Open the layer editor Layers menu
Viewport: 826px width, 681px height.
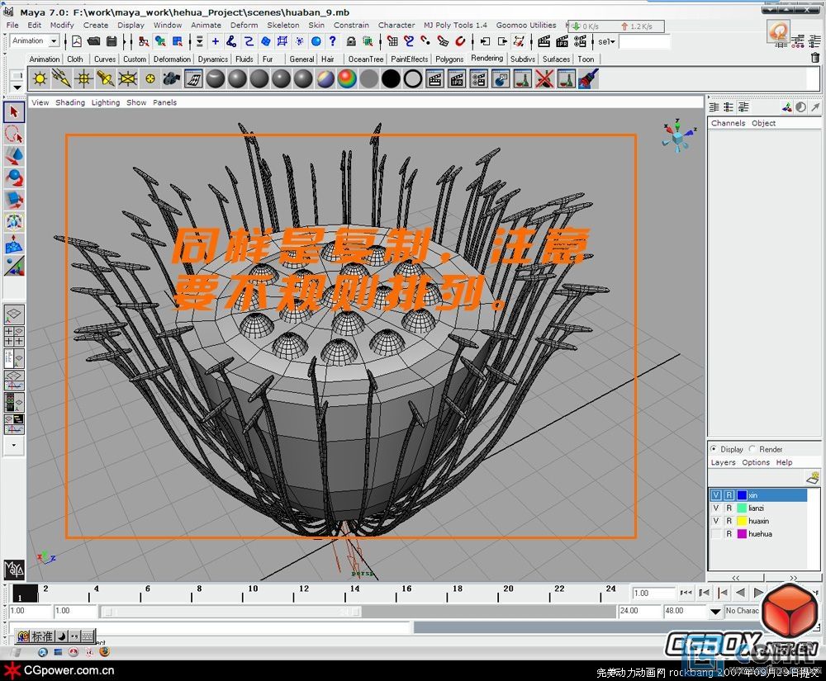tap(723, 462)
